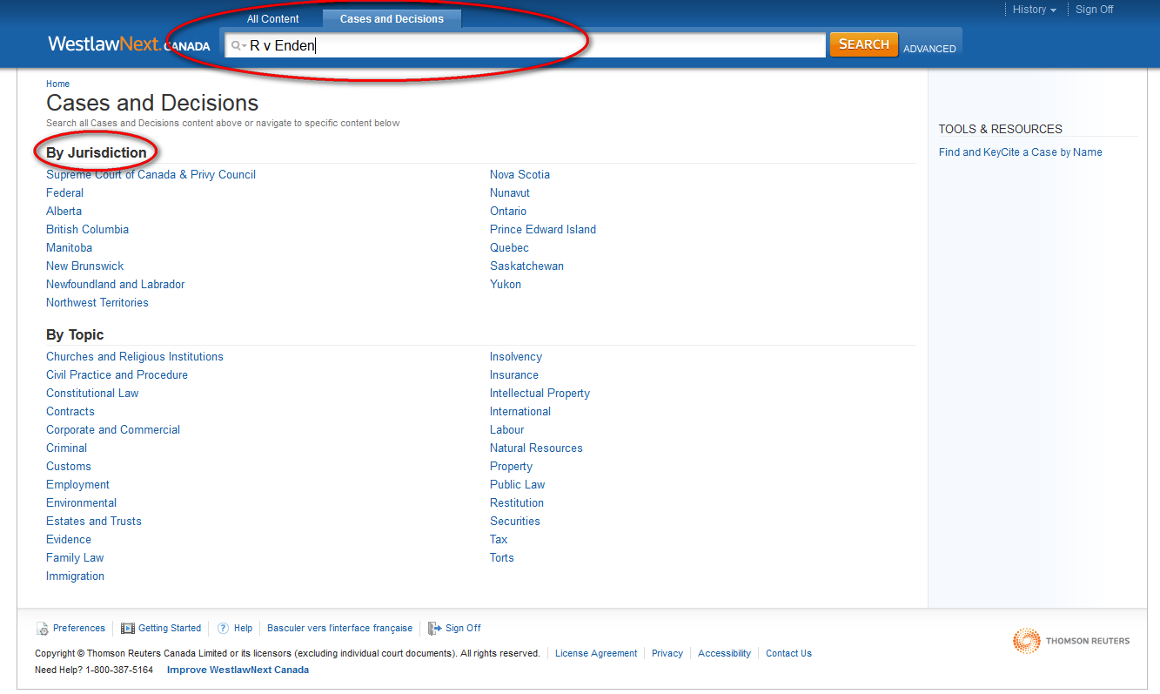Image resolution: width=1160 pixels, height=694 pixels.
Task: Open the Customs topic
Action: 68,466
